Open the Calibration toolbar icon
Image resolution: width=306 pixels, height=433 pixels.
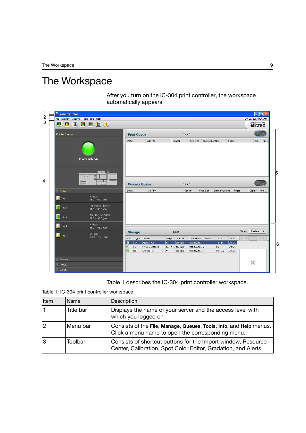tap(75, 124)
